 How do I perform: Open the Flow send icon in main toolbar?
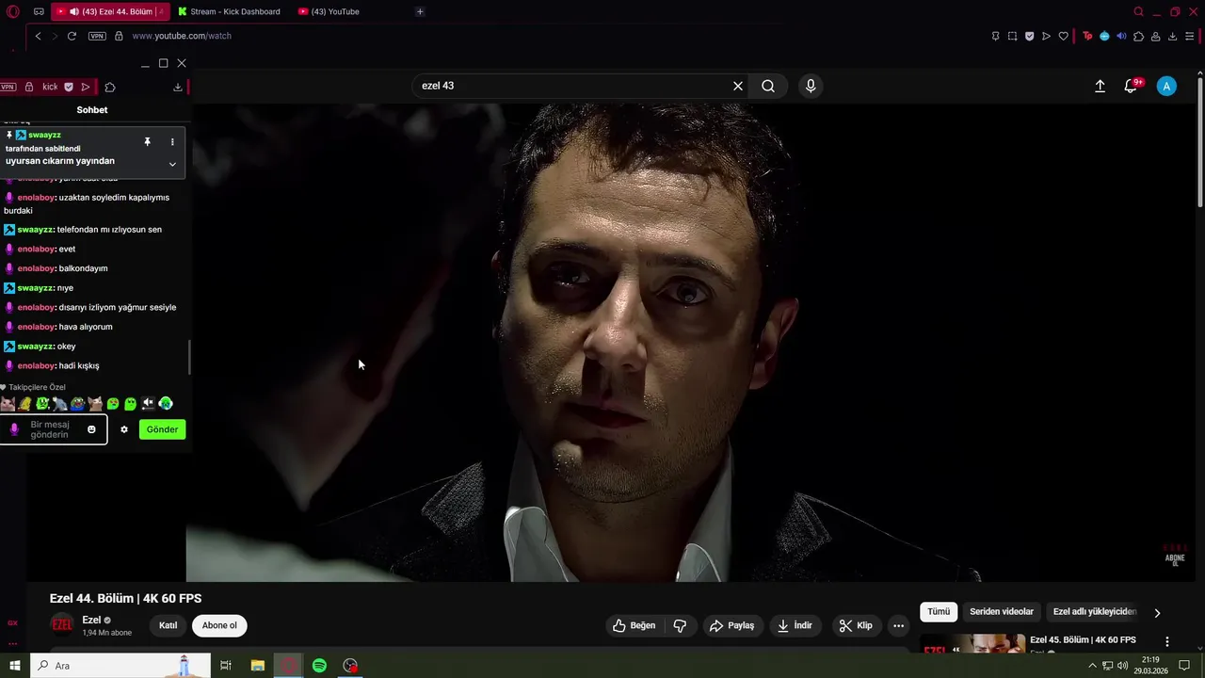1046,36
